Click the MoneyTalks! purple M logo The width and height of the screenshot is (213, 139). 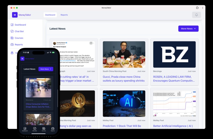pos(15,15)
